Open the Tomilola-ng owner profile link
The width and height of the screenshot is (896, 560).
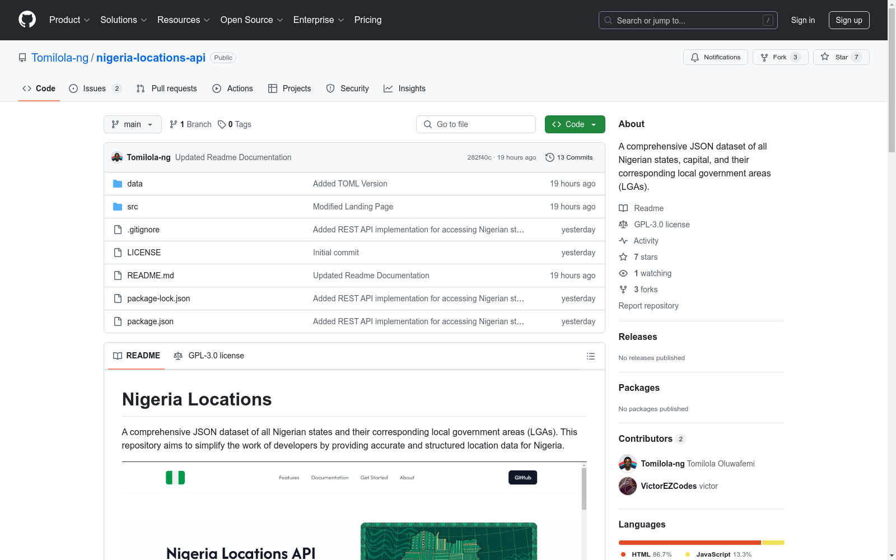click(x=60, y=58)
